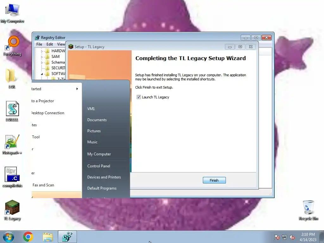The height and width of the screenshot is (243, 324).
Task: Open Google Chrome from the taskbar
Action: [x=28, y=237]
